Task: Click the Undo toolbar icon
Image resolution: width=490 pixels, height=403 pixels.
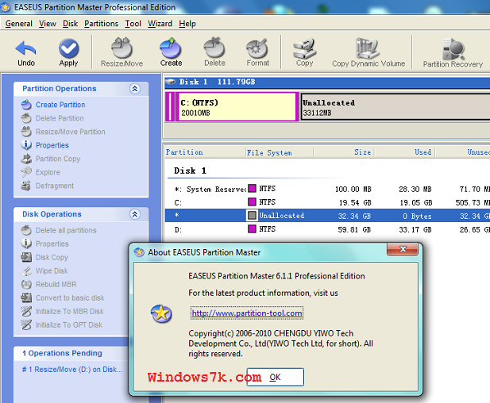Action: coord(25,48)
